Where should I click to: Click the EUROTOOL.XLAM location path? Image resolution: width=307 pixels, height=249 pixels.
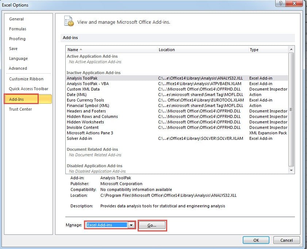coord(201,100)
